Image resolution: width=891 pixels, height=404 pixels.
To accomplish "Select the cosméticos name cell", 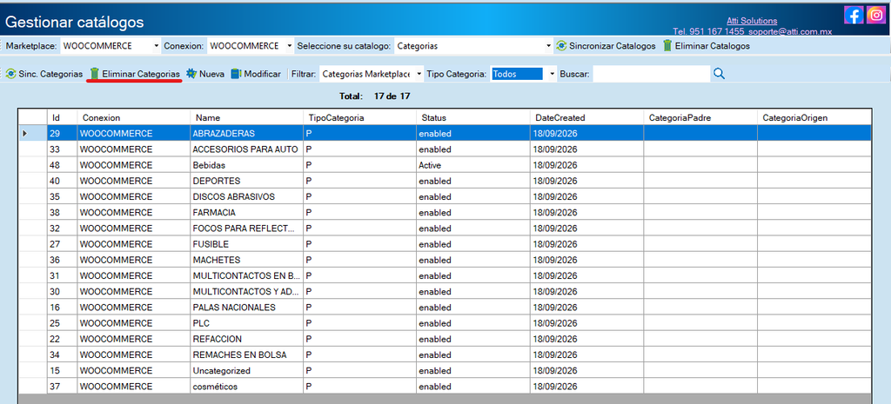I will [246, 387].
